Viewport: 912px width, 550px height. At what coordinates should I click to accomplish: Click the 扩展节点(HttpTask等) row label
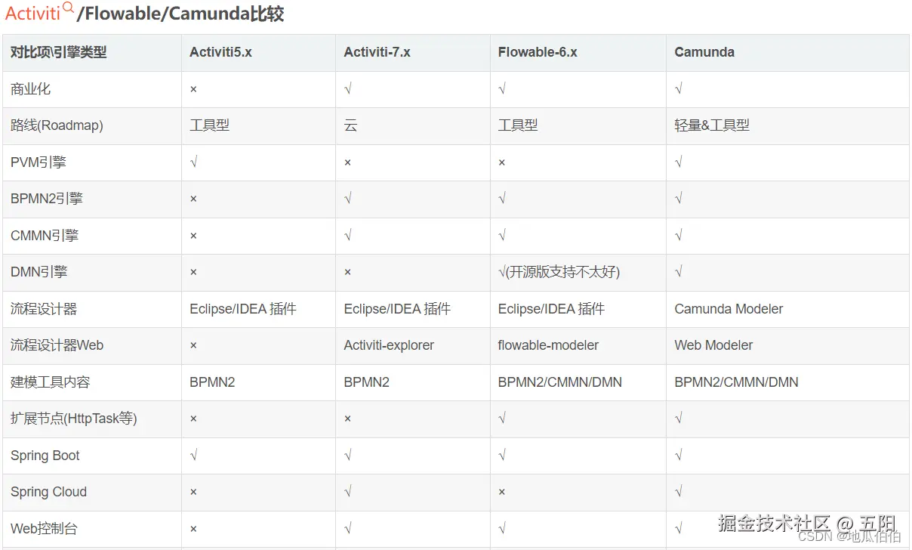coord(73,419)
